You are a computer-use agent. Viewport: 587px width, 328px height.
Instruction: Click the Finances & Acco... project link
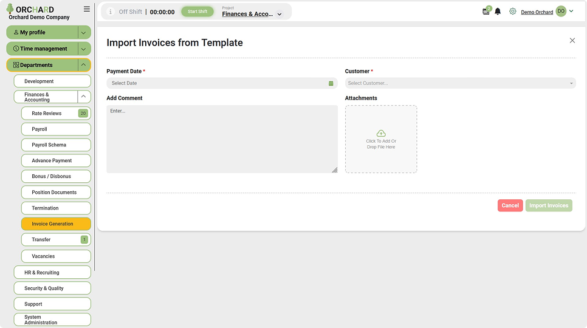coord(247,14)
